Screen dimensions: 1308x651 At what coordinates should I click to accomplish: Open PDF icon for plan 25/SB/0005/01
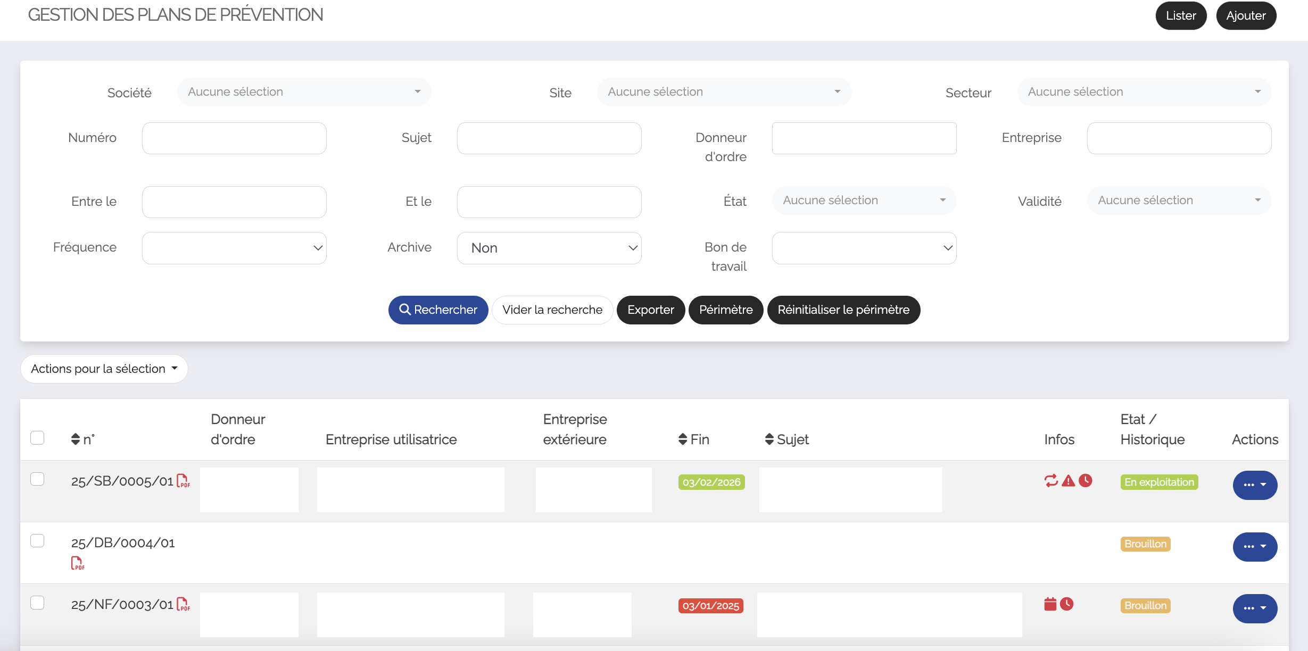tap(183, 481)
